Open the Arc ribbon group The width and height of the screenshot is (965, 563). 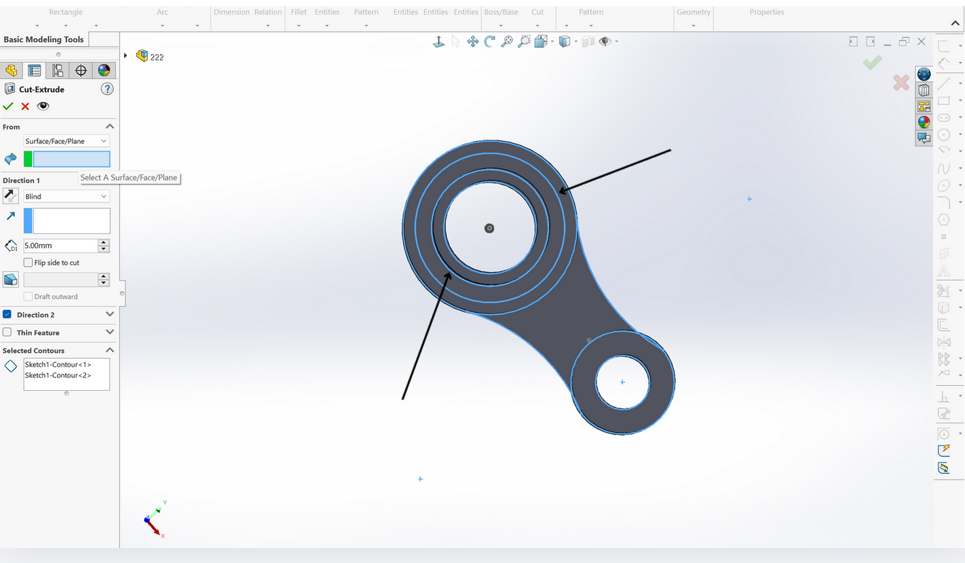(163, 12)
